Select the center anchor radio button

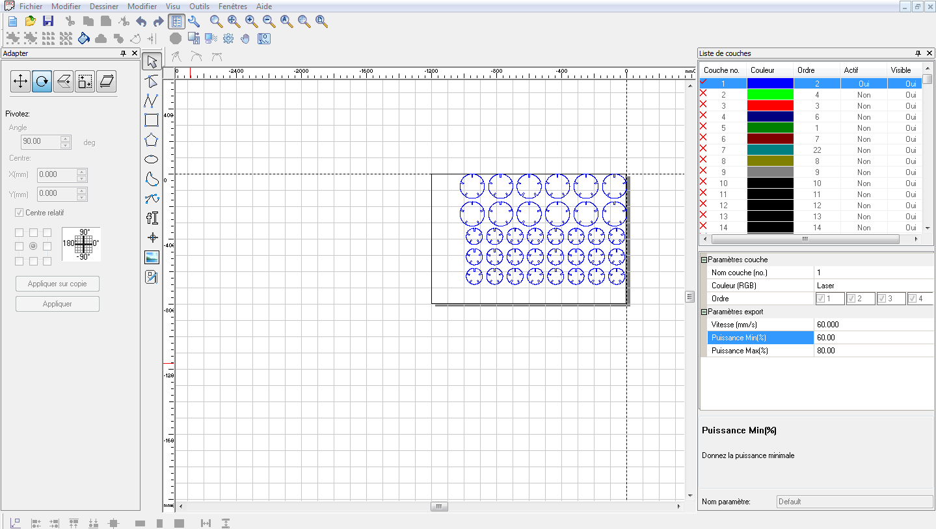pos(33,247)
